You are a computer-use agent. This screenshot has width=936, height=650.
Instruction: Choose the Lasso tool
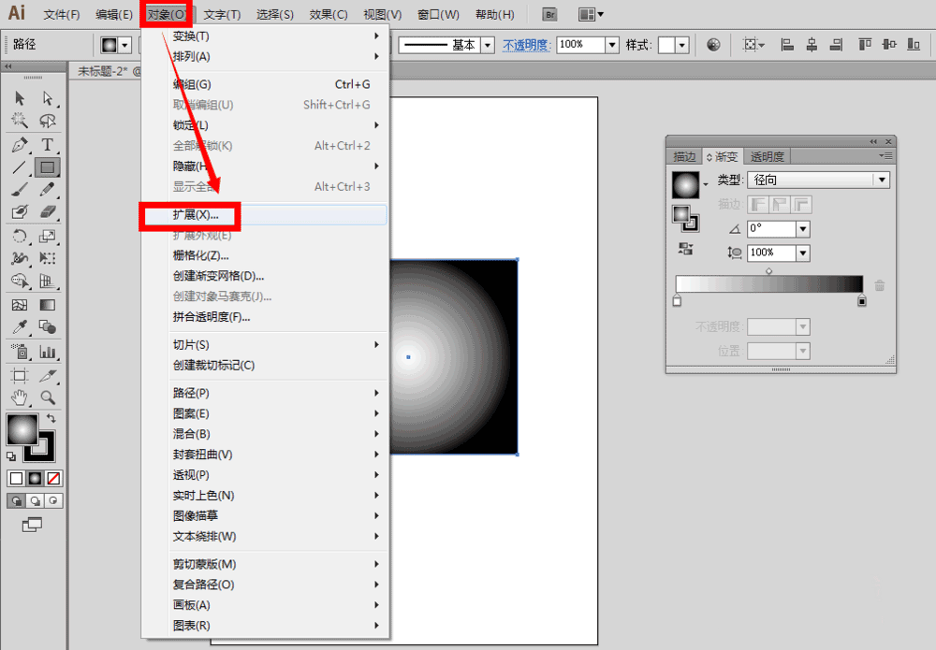(47, 121)
